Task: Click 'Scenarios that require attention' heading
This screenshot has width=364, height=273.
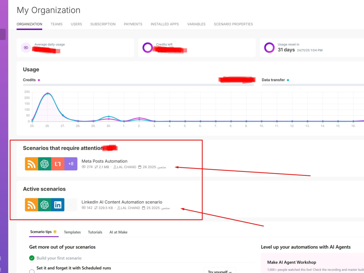Action: pos(63,148)
